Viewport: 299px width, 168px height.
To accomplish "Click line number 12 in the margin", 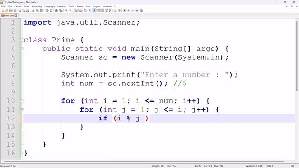I will click(x=10, y=118).
